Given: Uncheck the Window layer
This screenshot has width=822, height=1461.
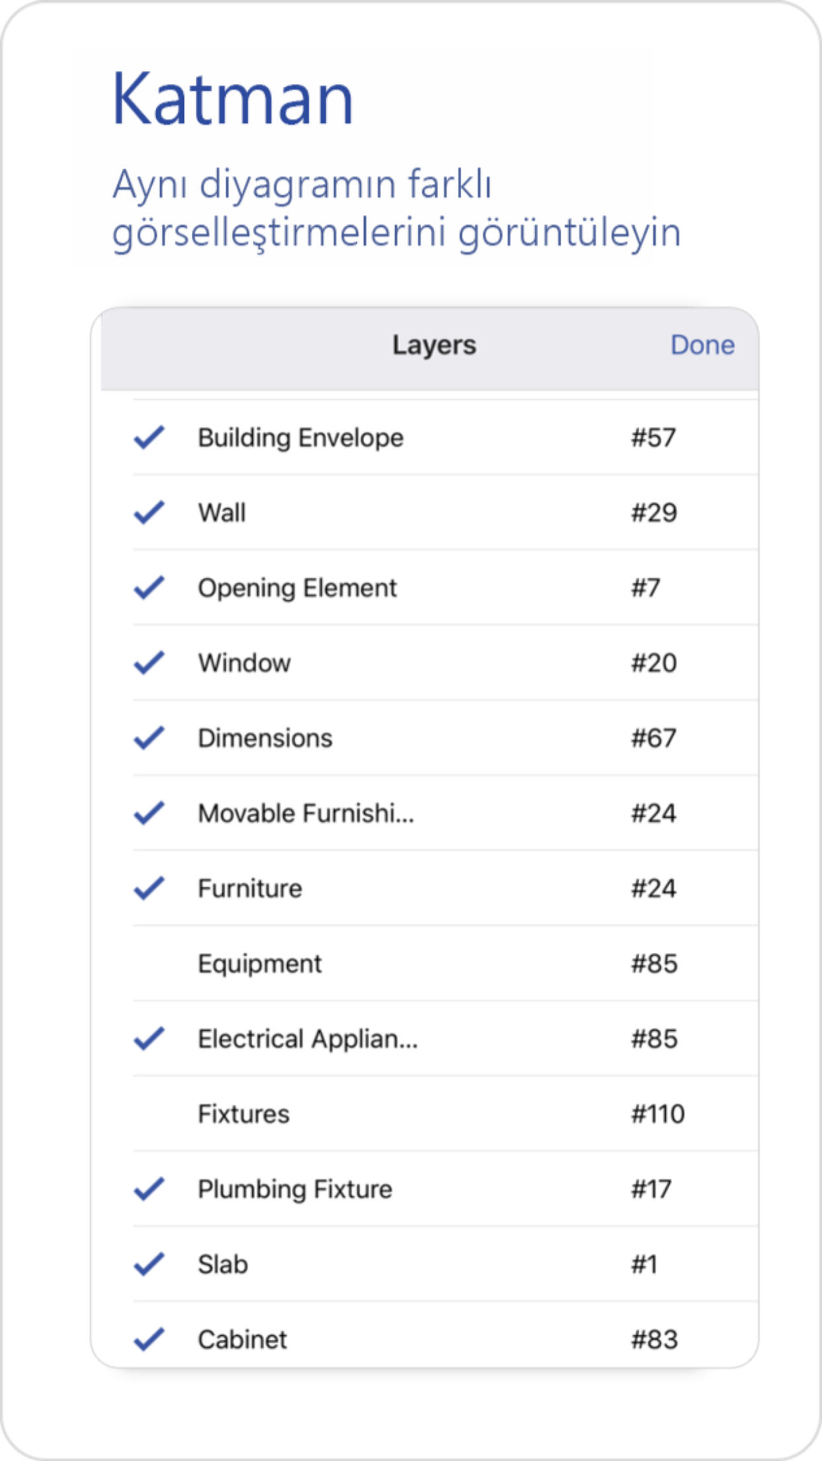Looking at the screenshot, I should (151, 662).
